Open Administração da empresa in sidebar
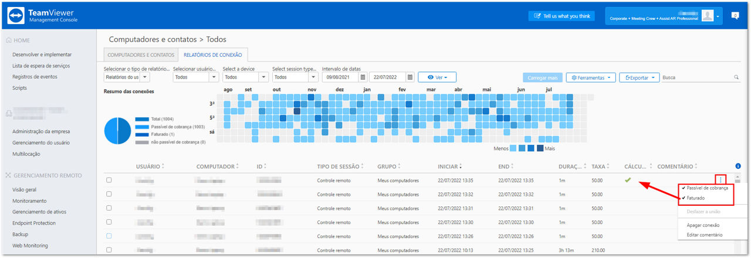This screenshot has height=258, width=751. click(x=42, y=131)
